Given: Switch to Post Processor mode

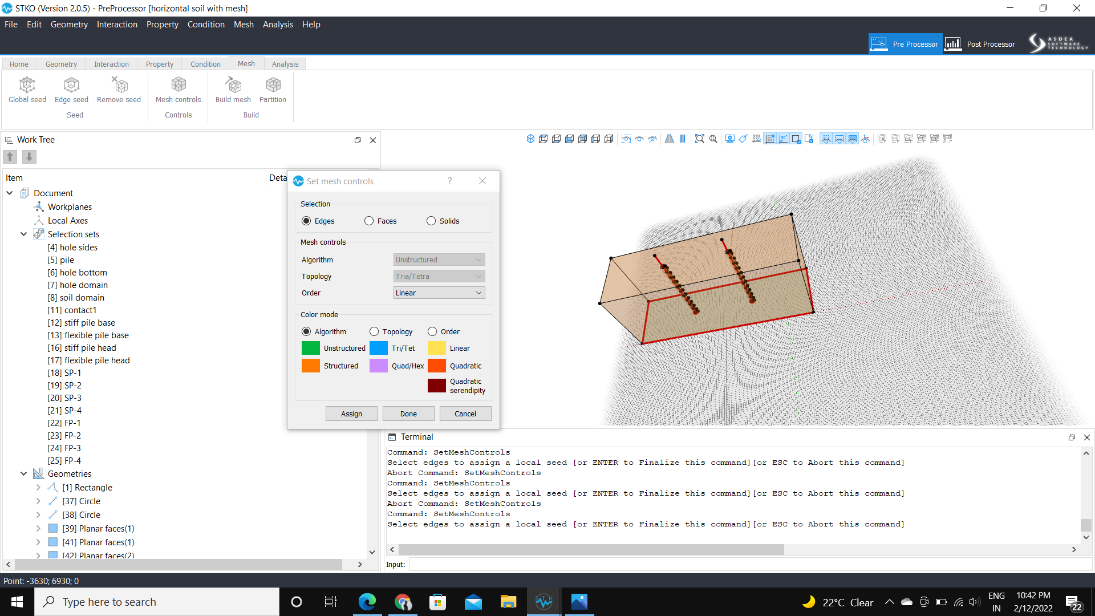Looking at the screenshot, I should click(980, 44).
